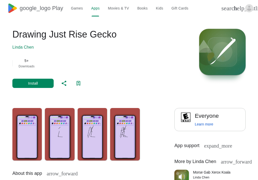Open the Books tab

[x=142, y=8]
